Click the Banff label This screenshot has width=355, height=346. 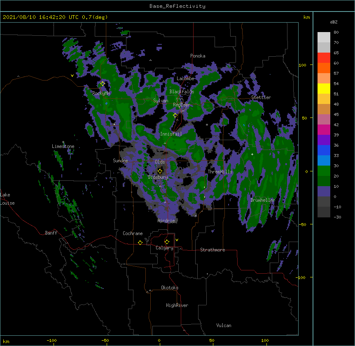(x=51, y=233)
